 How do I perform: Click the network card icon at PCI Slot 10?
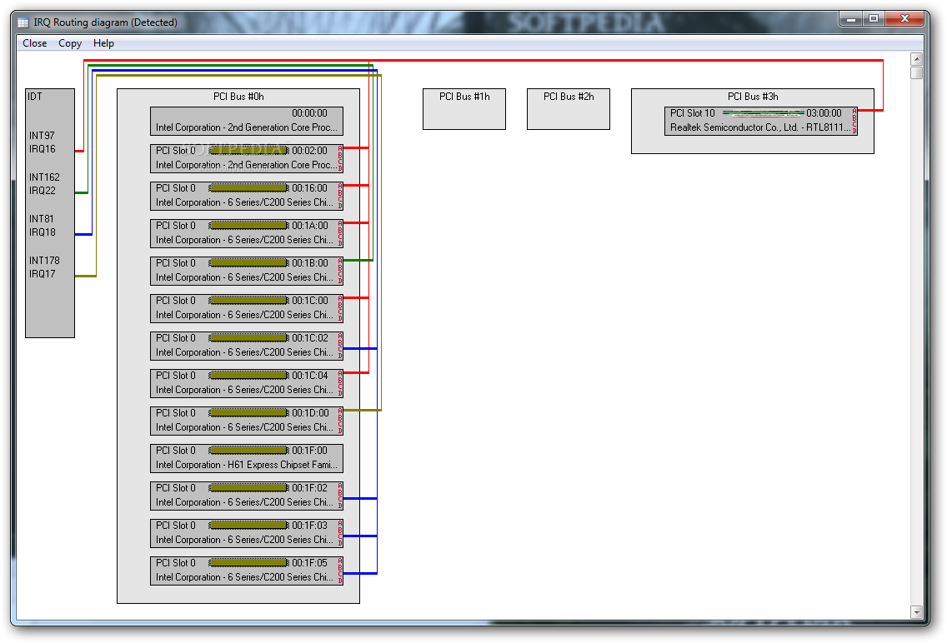(764, 112)
